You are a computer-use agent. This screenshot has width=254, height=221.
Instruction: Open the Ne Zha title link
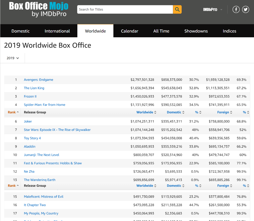(x=29, y=171)
